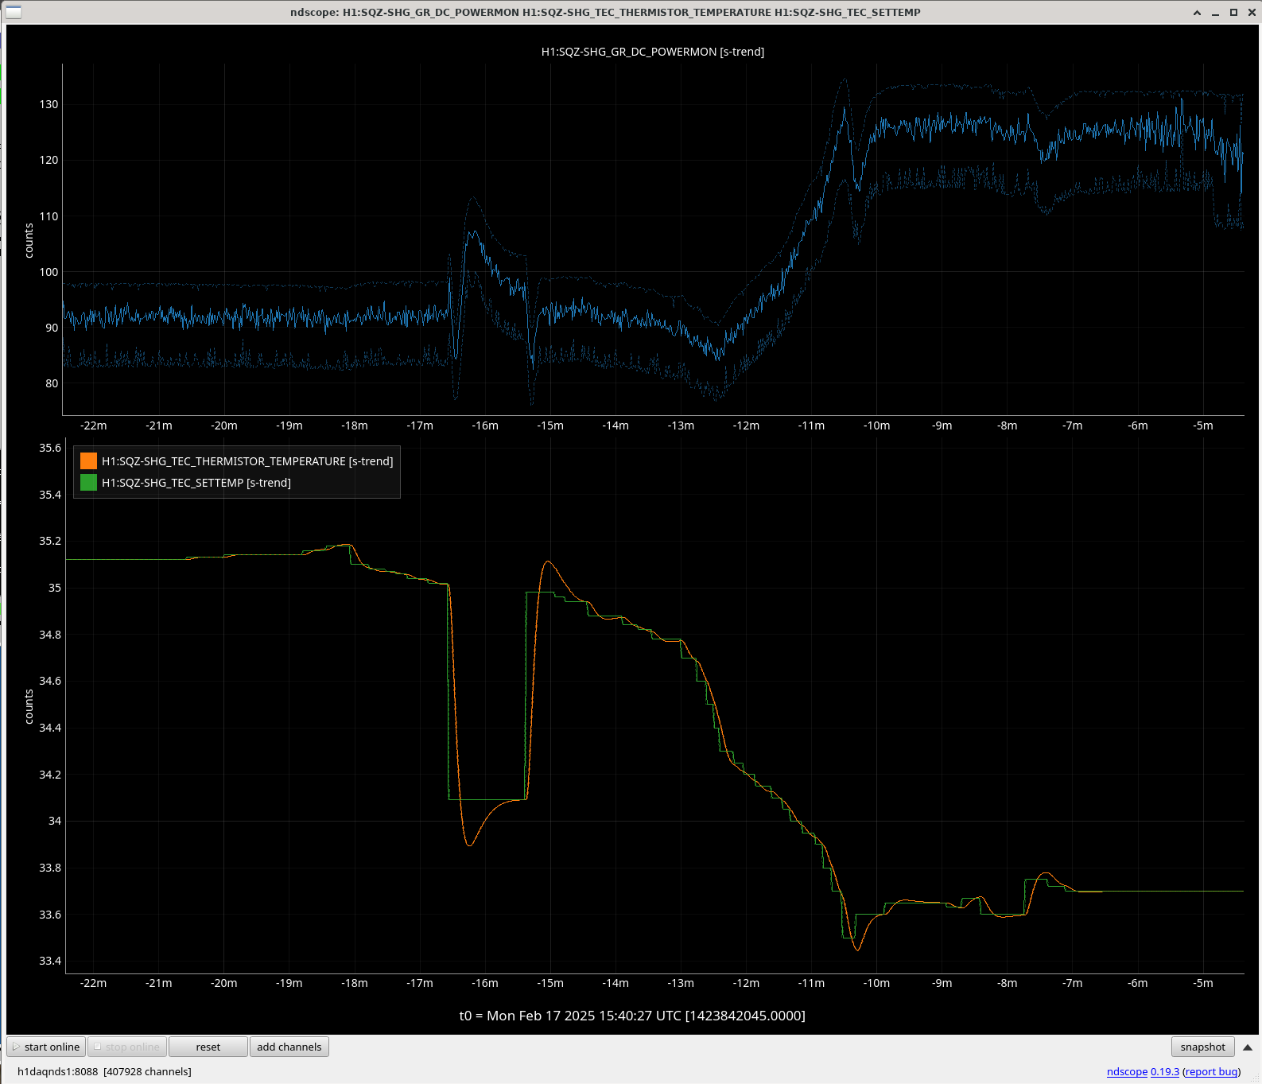Click the window menu icon in title bar
The height and width of the screenshot is (1084, 1262).
(x=14, y=12)
